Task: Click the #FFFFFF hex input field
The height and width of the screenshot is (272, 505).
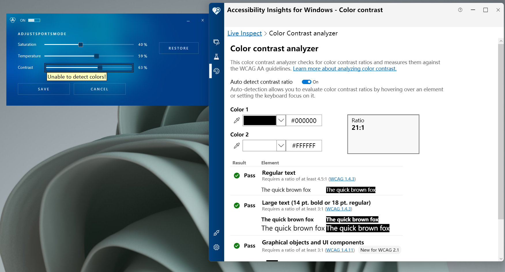Action: point(304,146)
